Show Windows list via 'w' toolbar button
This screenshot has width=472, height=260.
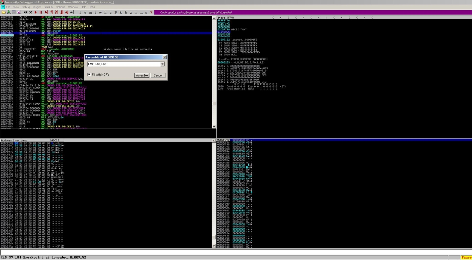[x=100, y=12]
